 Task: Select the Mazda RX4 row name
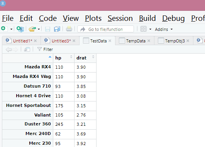tap(38, 67)
